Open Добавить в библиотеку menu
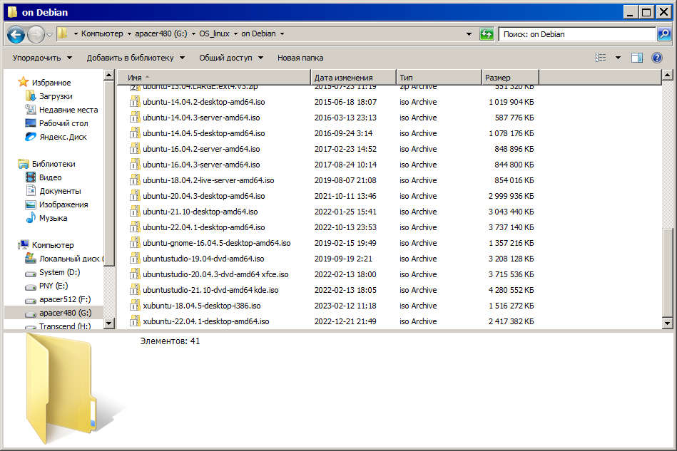This screenshot has width=677, height=451. (x=136, y=57)
